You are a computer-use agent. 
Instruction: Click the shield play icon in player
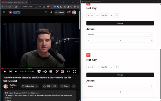pos(39,71)
